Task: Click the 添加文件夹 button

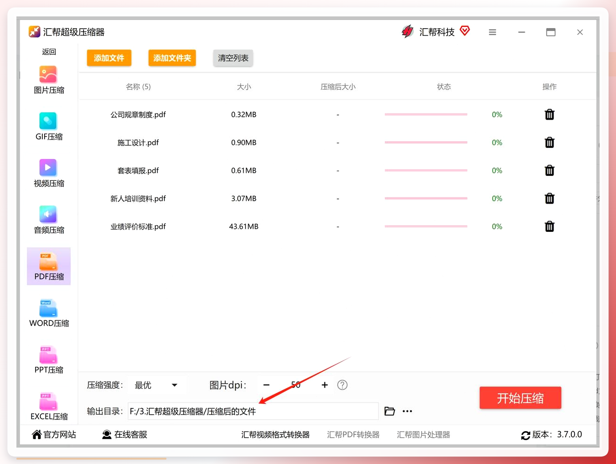Action: [172, 58]
